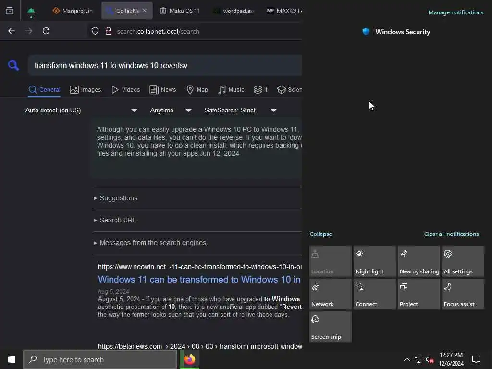Open the clock showing 12:27 PM
492x369 pixels.
click(451, 359)
